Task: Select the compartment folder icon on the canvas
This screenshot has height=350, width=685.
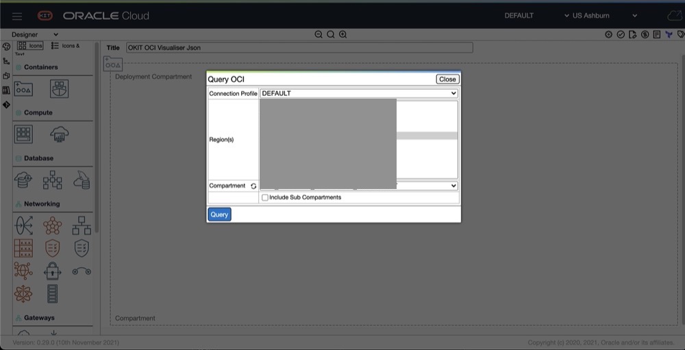Action: pos(113,64)
